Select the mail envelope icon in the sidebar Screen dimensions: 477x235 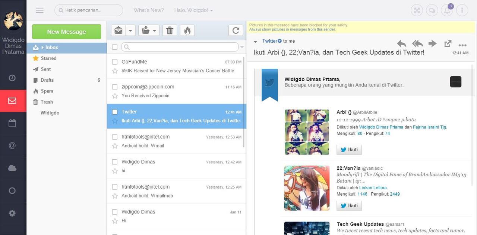tap(12, 101)
